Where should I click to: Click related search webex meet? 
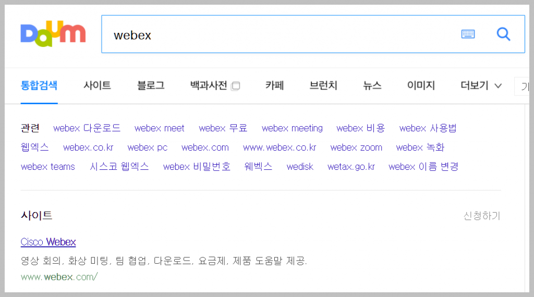tap(160, 128)
